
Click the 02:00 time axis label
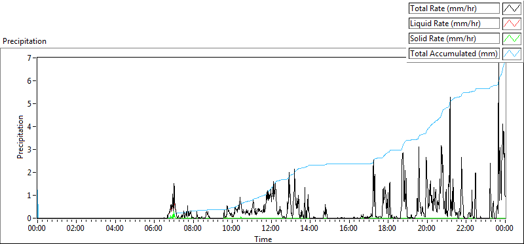coord(76,229)
